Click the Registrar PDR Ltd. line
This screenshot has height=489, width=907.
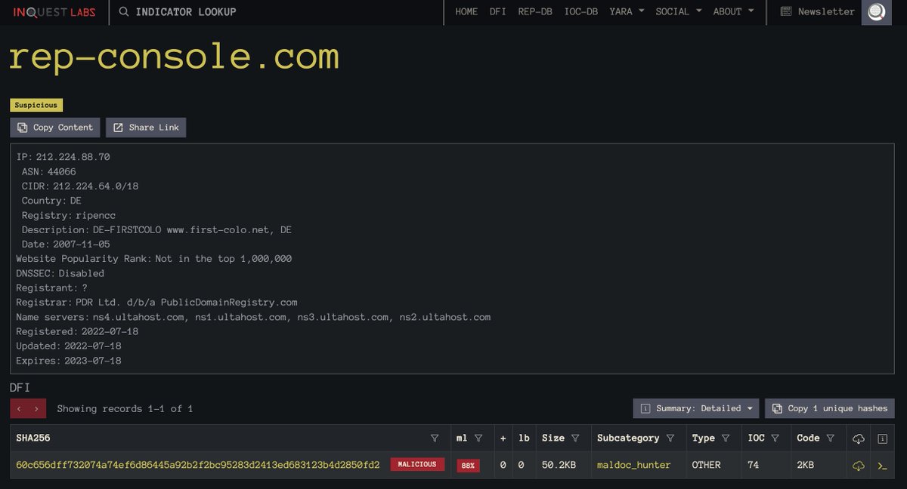156,303
